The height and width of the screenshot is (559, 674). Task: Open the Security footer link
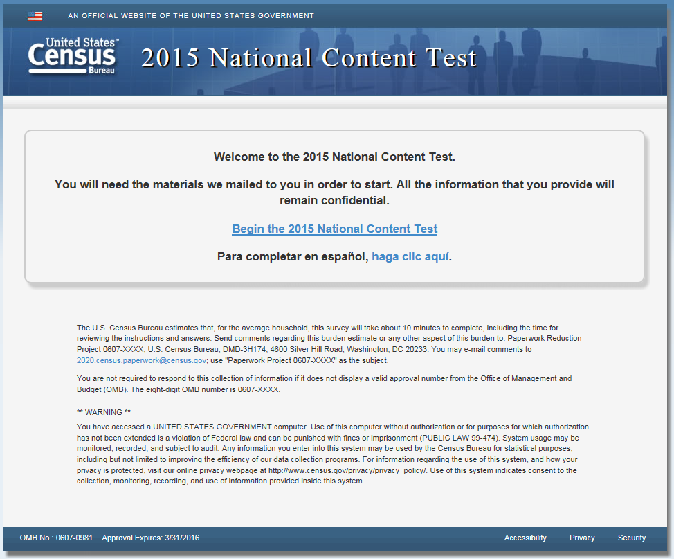631,538
